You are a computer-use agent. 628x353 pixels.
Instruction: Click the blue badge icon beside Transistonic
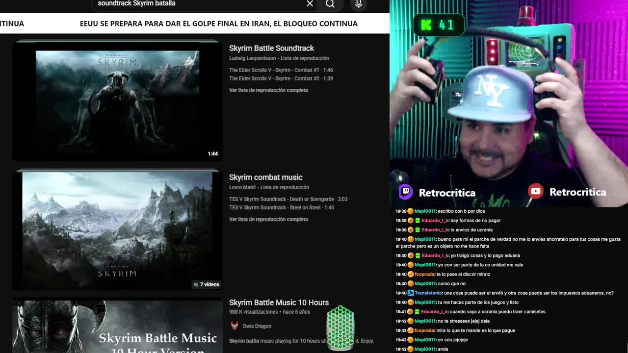[x=411, y=293]
